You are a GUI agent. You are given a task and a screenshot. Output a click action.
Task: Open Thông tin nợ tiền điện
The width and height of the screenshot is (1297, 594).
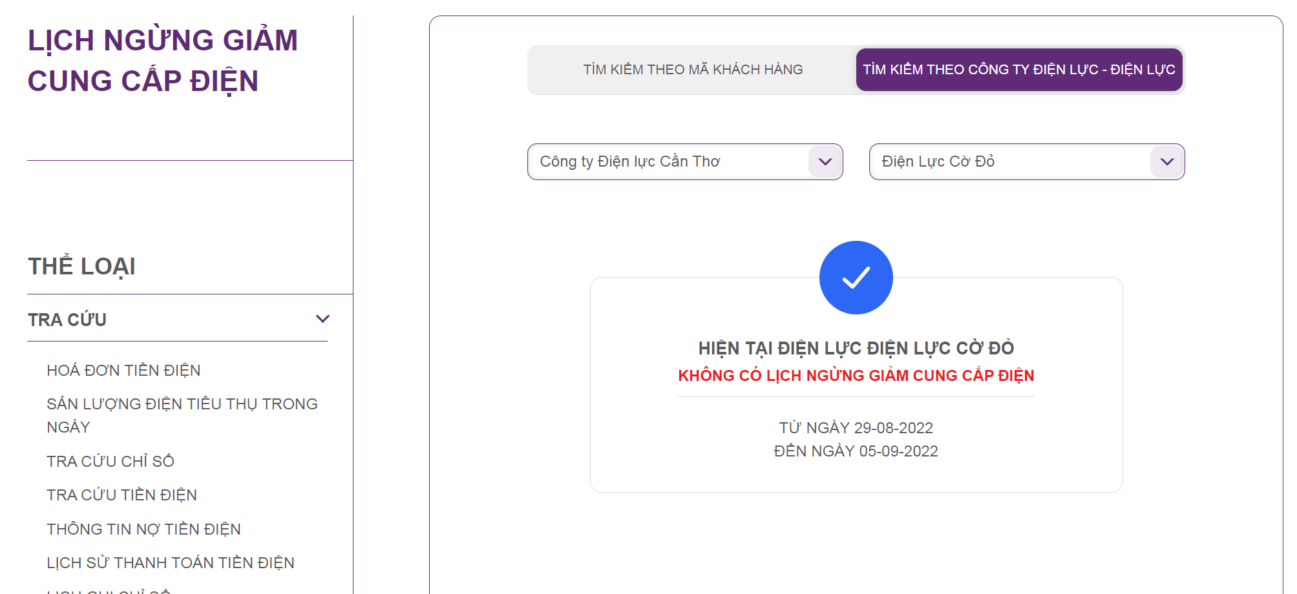[143, 529]
